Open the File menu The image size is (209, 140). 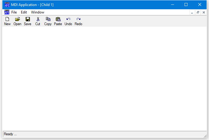point(14,12)
